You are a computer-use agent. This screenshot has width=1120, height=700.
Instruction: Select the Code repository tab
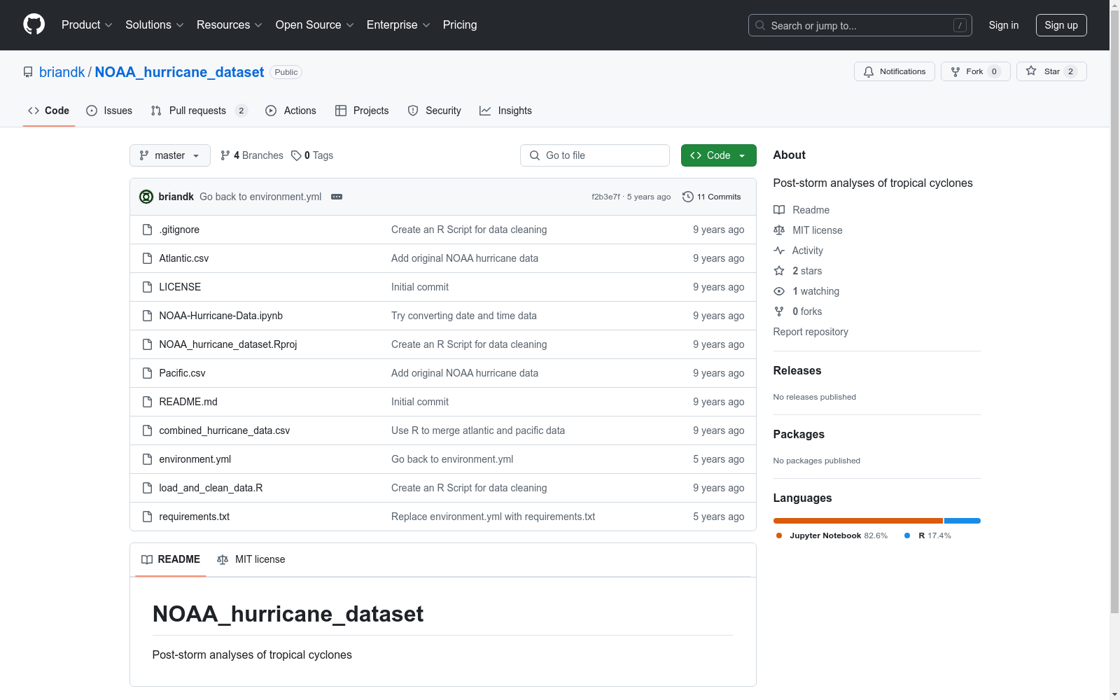click(49, 111)
